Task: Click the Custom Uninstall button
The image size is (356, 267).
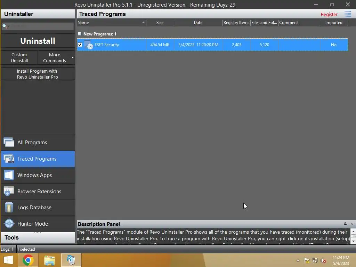Action: pos(19,58)
